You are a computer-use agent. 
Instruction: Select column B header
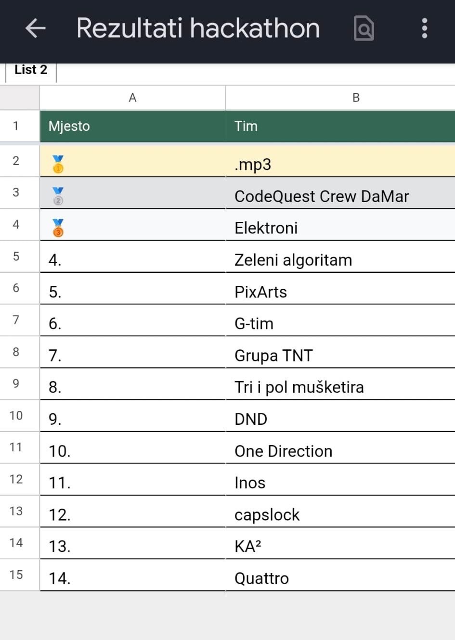coord(356,98)
